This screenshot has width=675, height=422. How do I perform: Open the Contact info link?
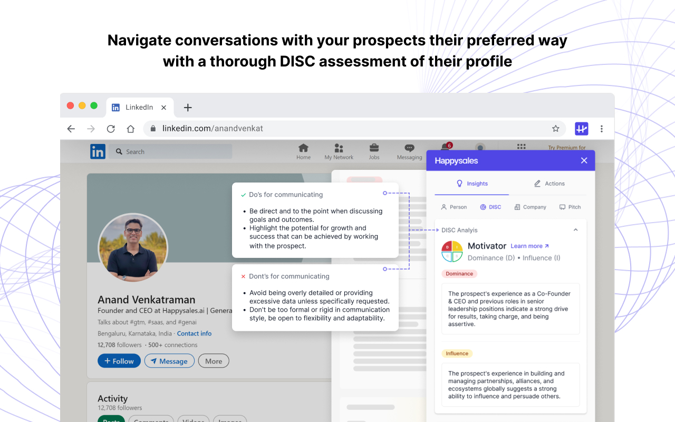coord(194,333)
